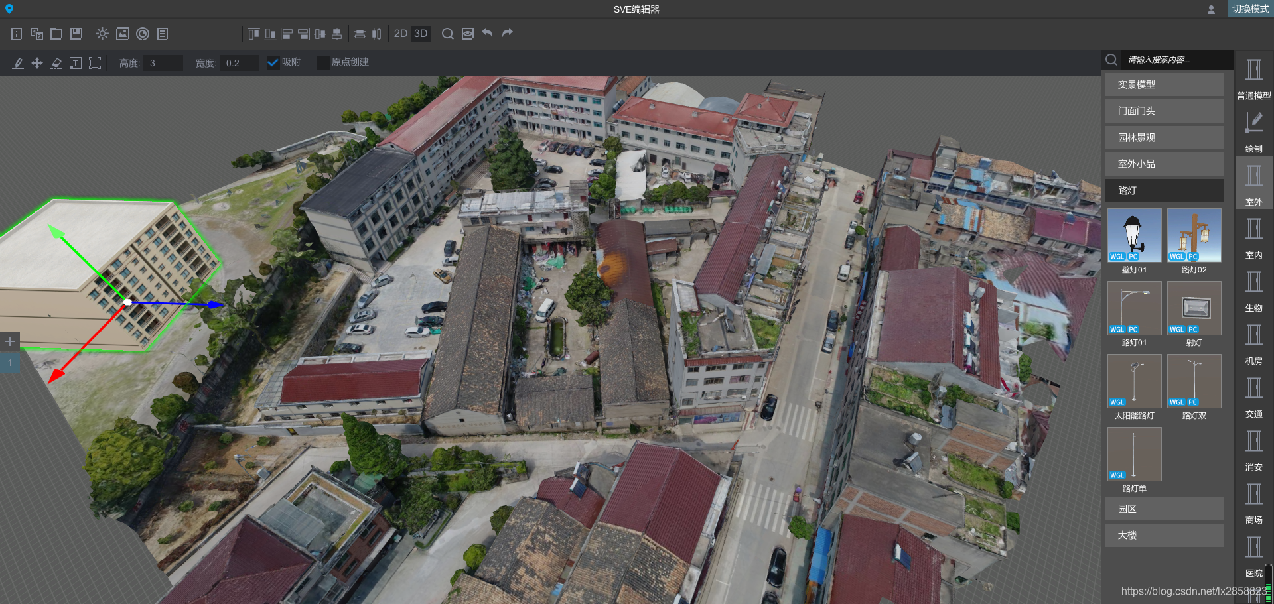Select the vertex node edit tool
Viewport: 1274px width, 604px height.
(95, 63)
